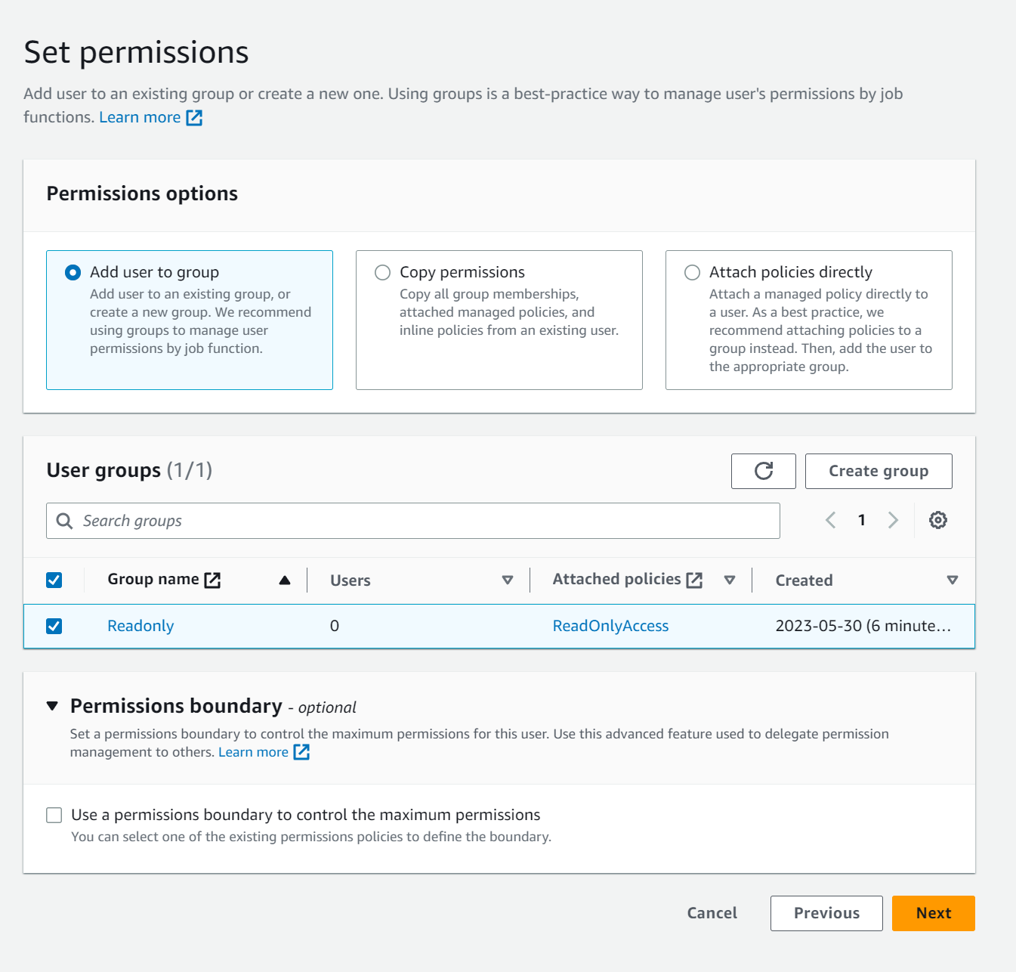Refresh the user groups list

pyautogui.click(x=763, y=471)
